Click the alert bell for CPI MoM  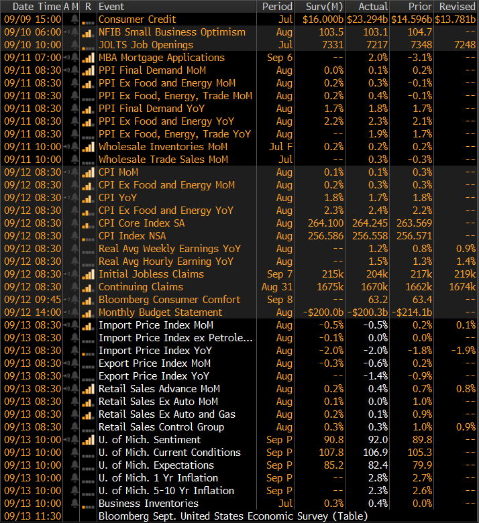tap(75, 172)
